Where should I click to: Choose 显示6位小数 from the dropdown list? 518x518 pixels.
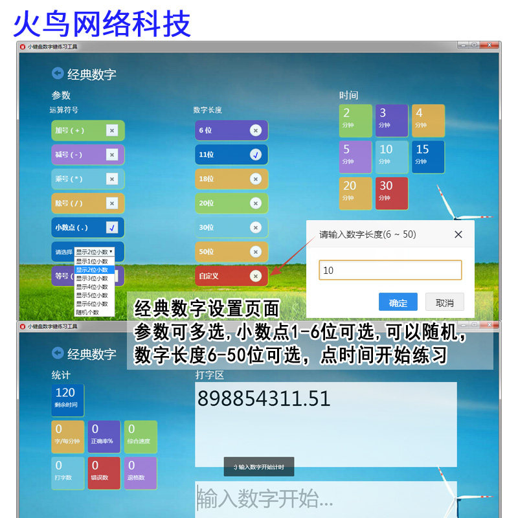pos(95,304)
